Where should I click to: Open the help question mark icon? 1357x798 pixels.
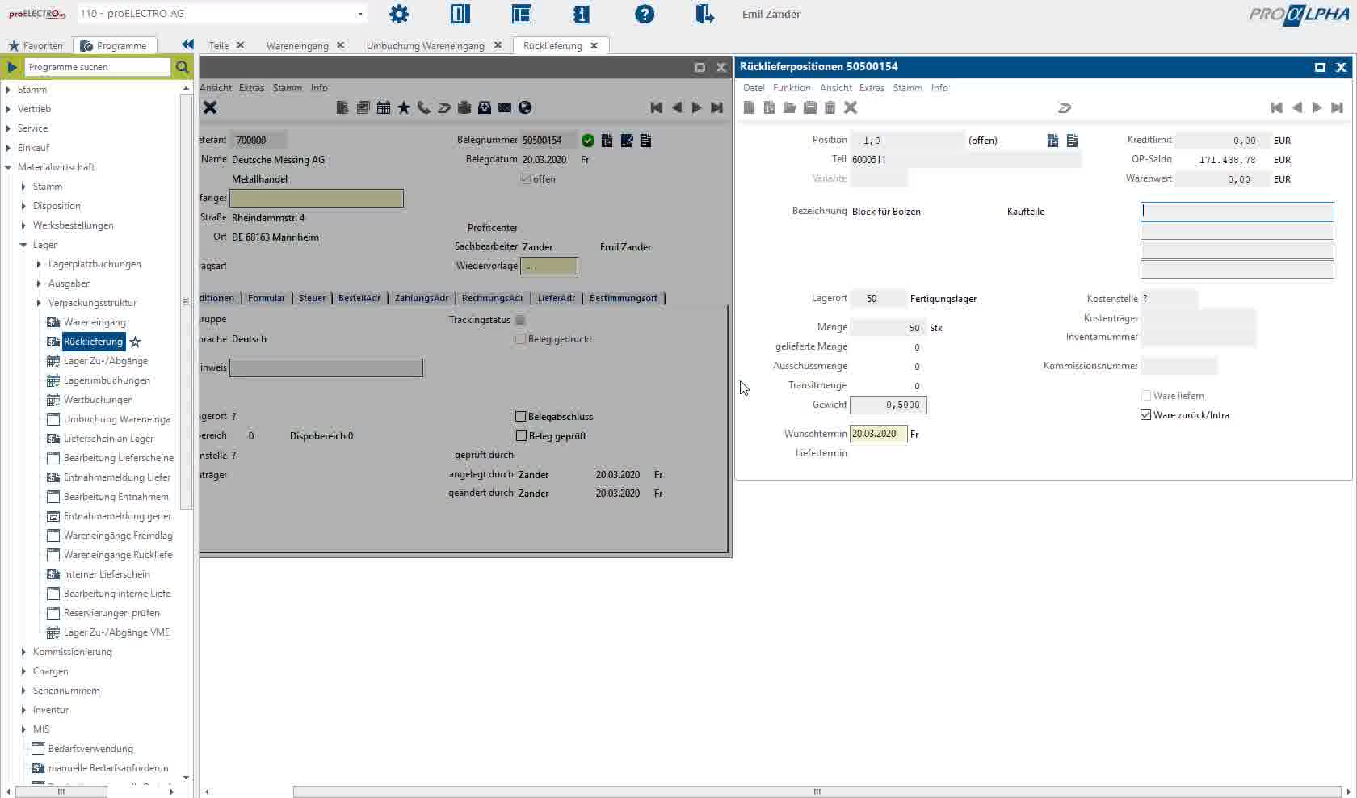pos(645,14)
